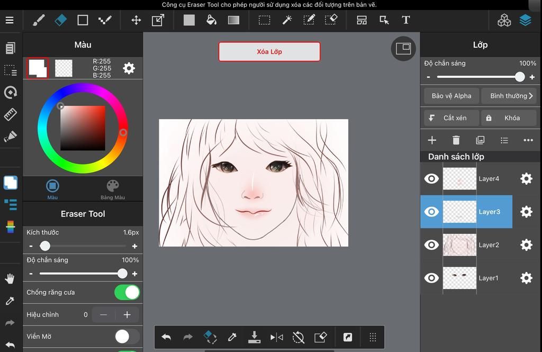
Task: Select the Layer4 thumbnail
Action: [459, 179]
